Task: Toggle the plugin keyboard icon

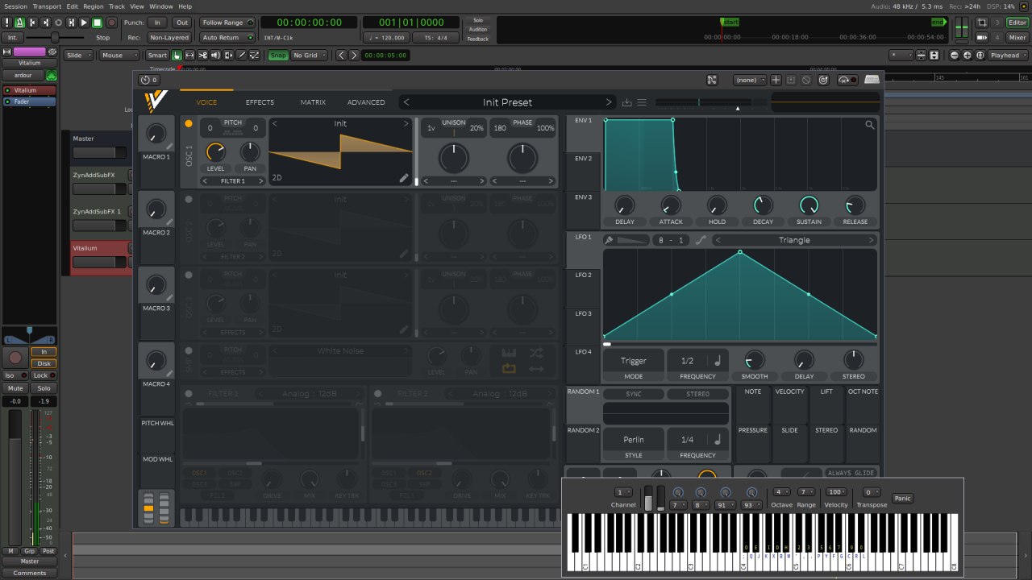Action: 872,80
